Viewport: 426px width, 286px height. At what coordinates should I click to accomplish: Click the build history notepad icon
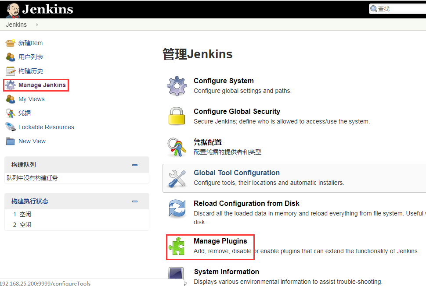click(11, 71)
